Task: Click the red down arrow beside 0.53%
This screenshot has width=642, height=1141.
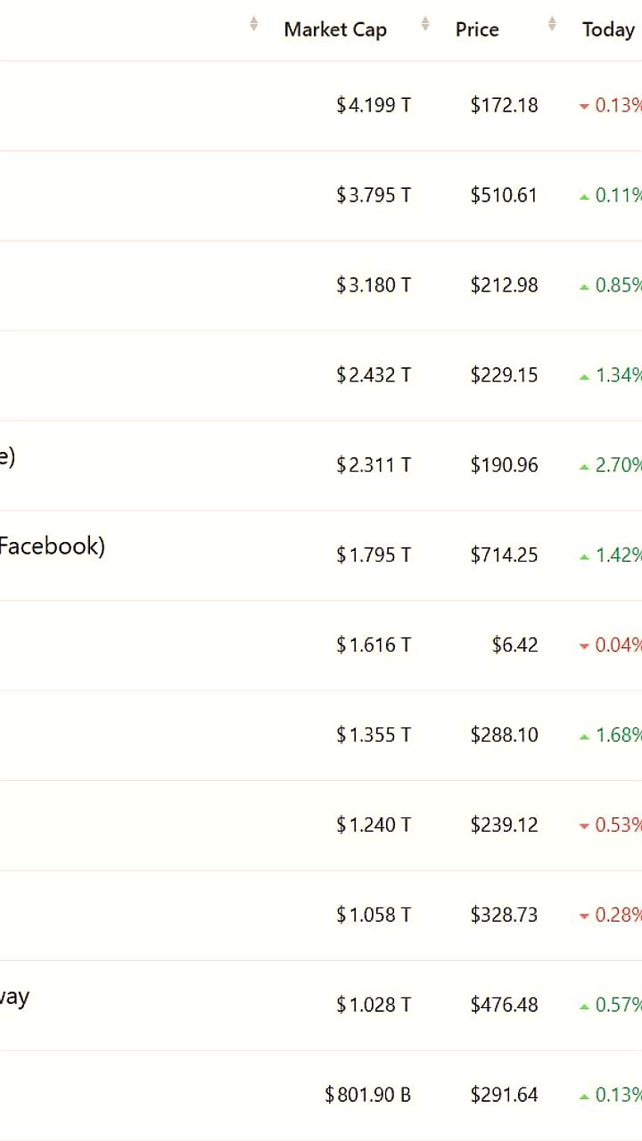Action: point(584,826)
